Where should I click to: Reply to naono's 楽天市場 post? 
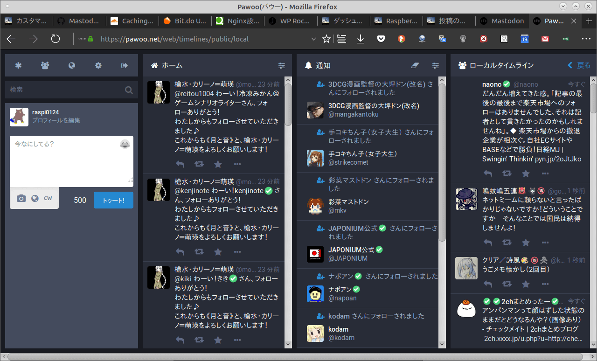488,174
